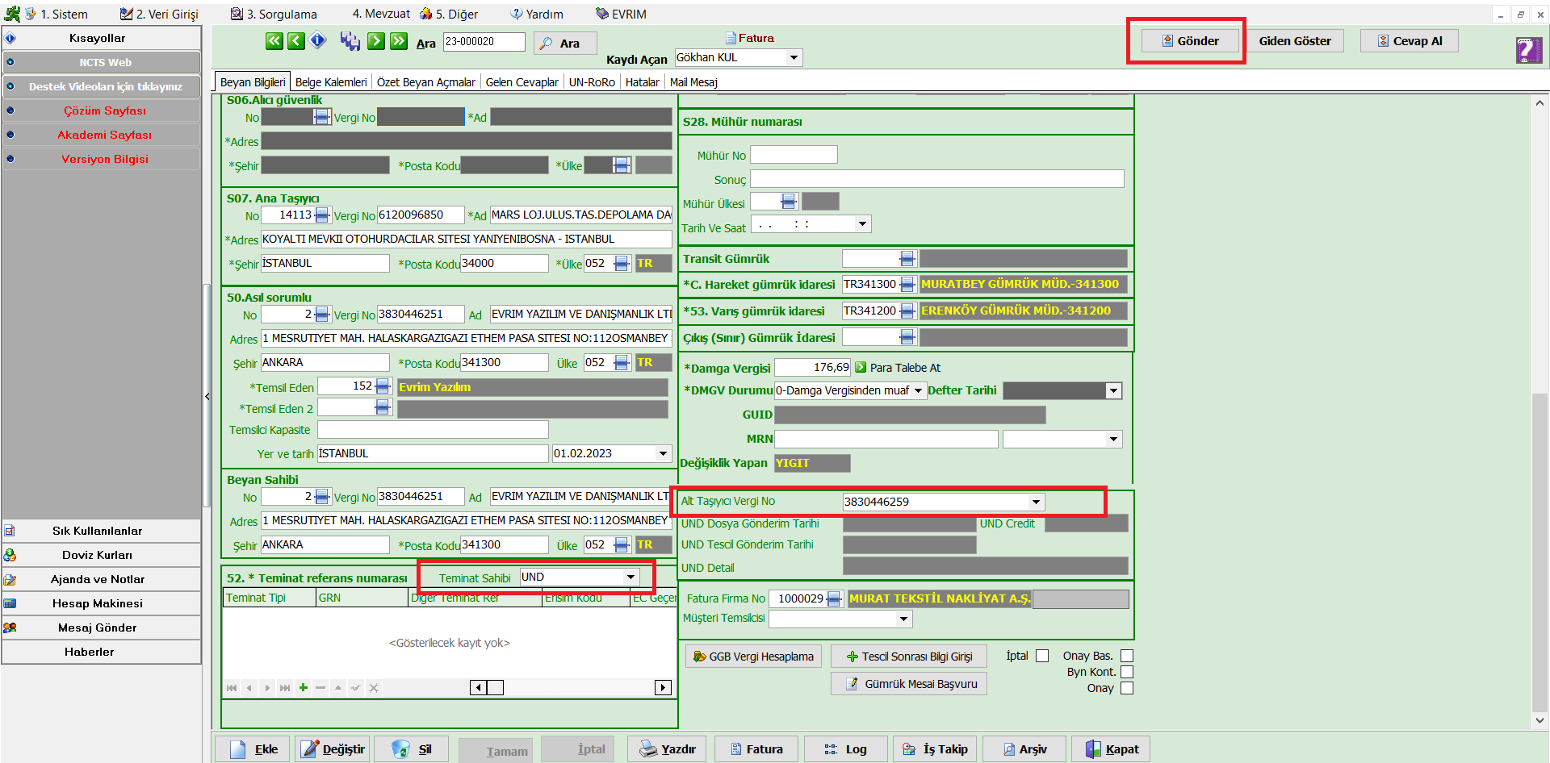Viewport: 1550px width, 763px height.
Task: Open lookup next to Hareket gümrük TR341300
Action: pos(907,285)
